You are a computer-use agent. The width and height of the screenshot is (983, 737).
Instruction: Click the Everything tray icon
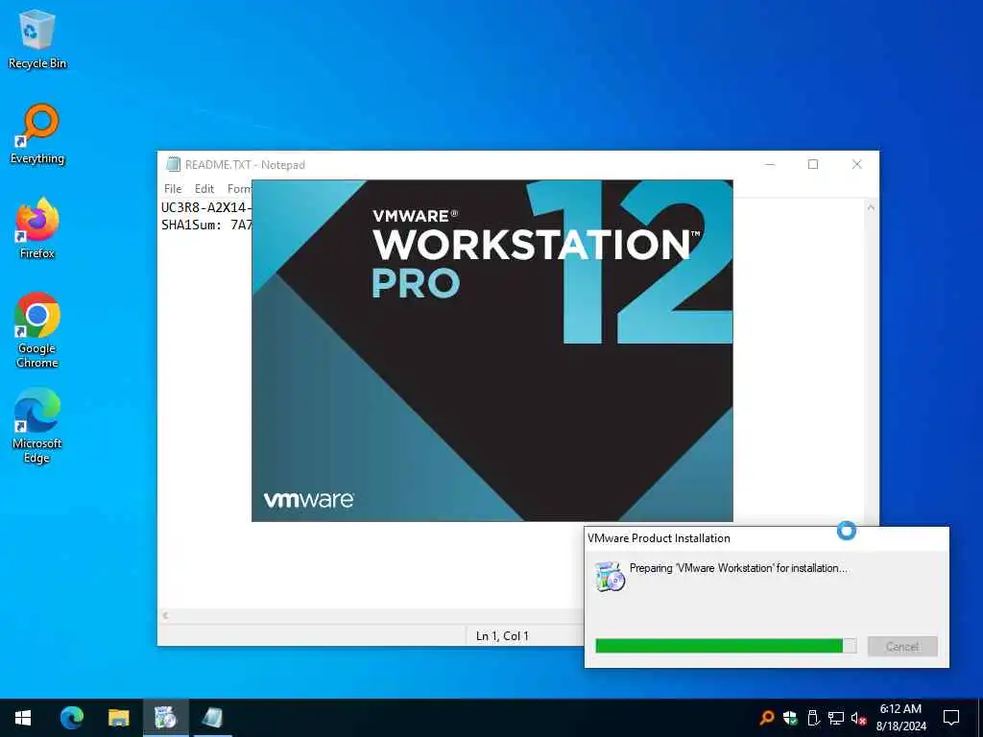point(766,718)
